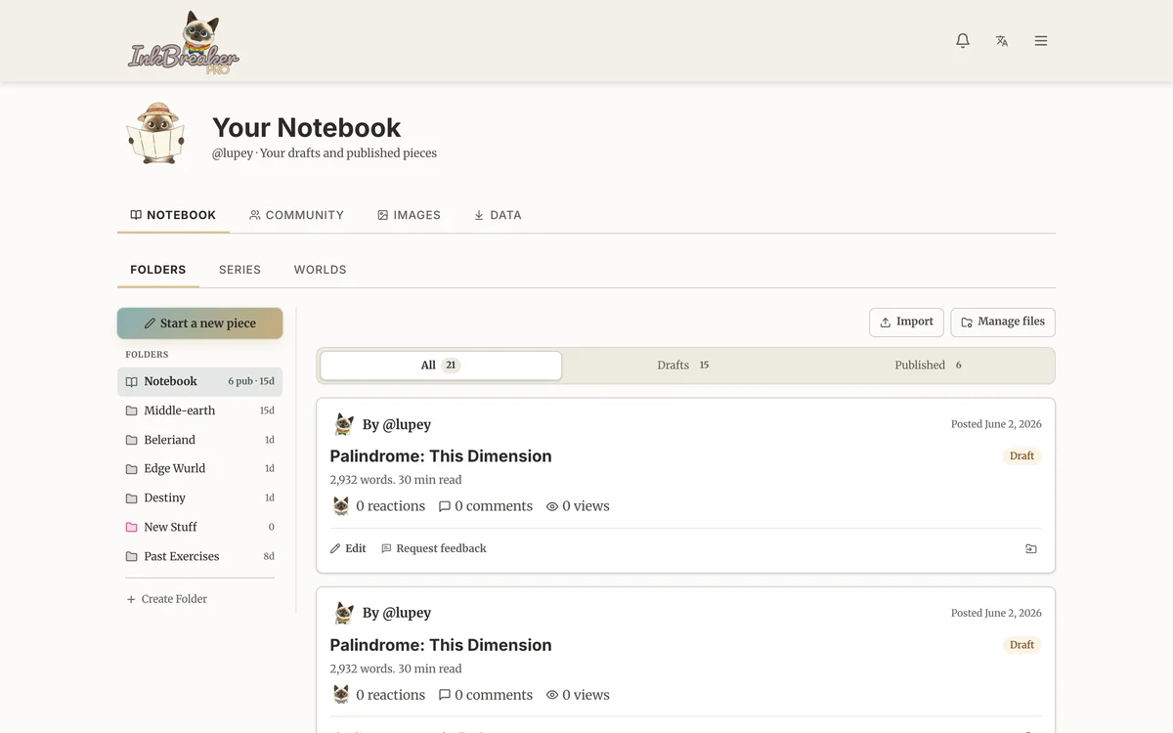Click the Draft badge on first card
The width and height of the screenshot is (1173, 733).
point(1021,456)
